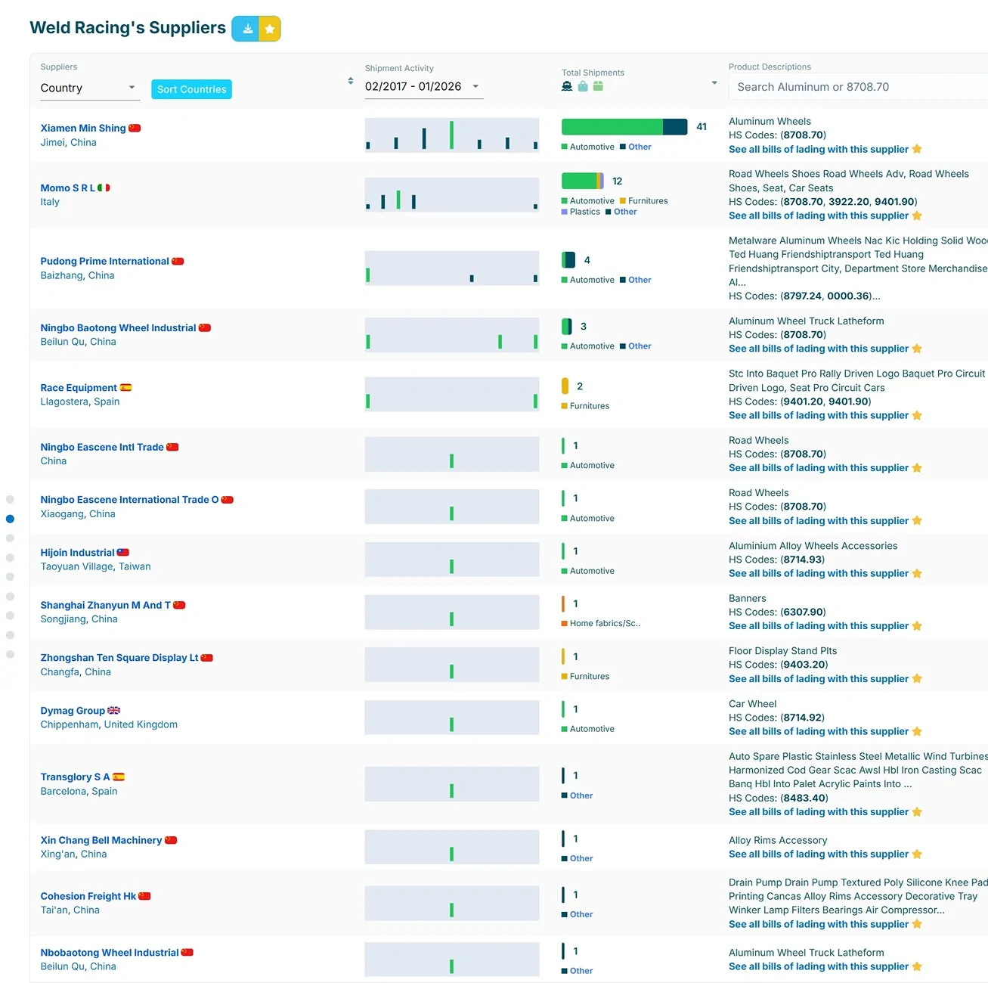Expand the Total Shipments dropdown arrow
Screen dimensions: 988x983
[714, 82]
